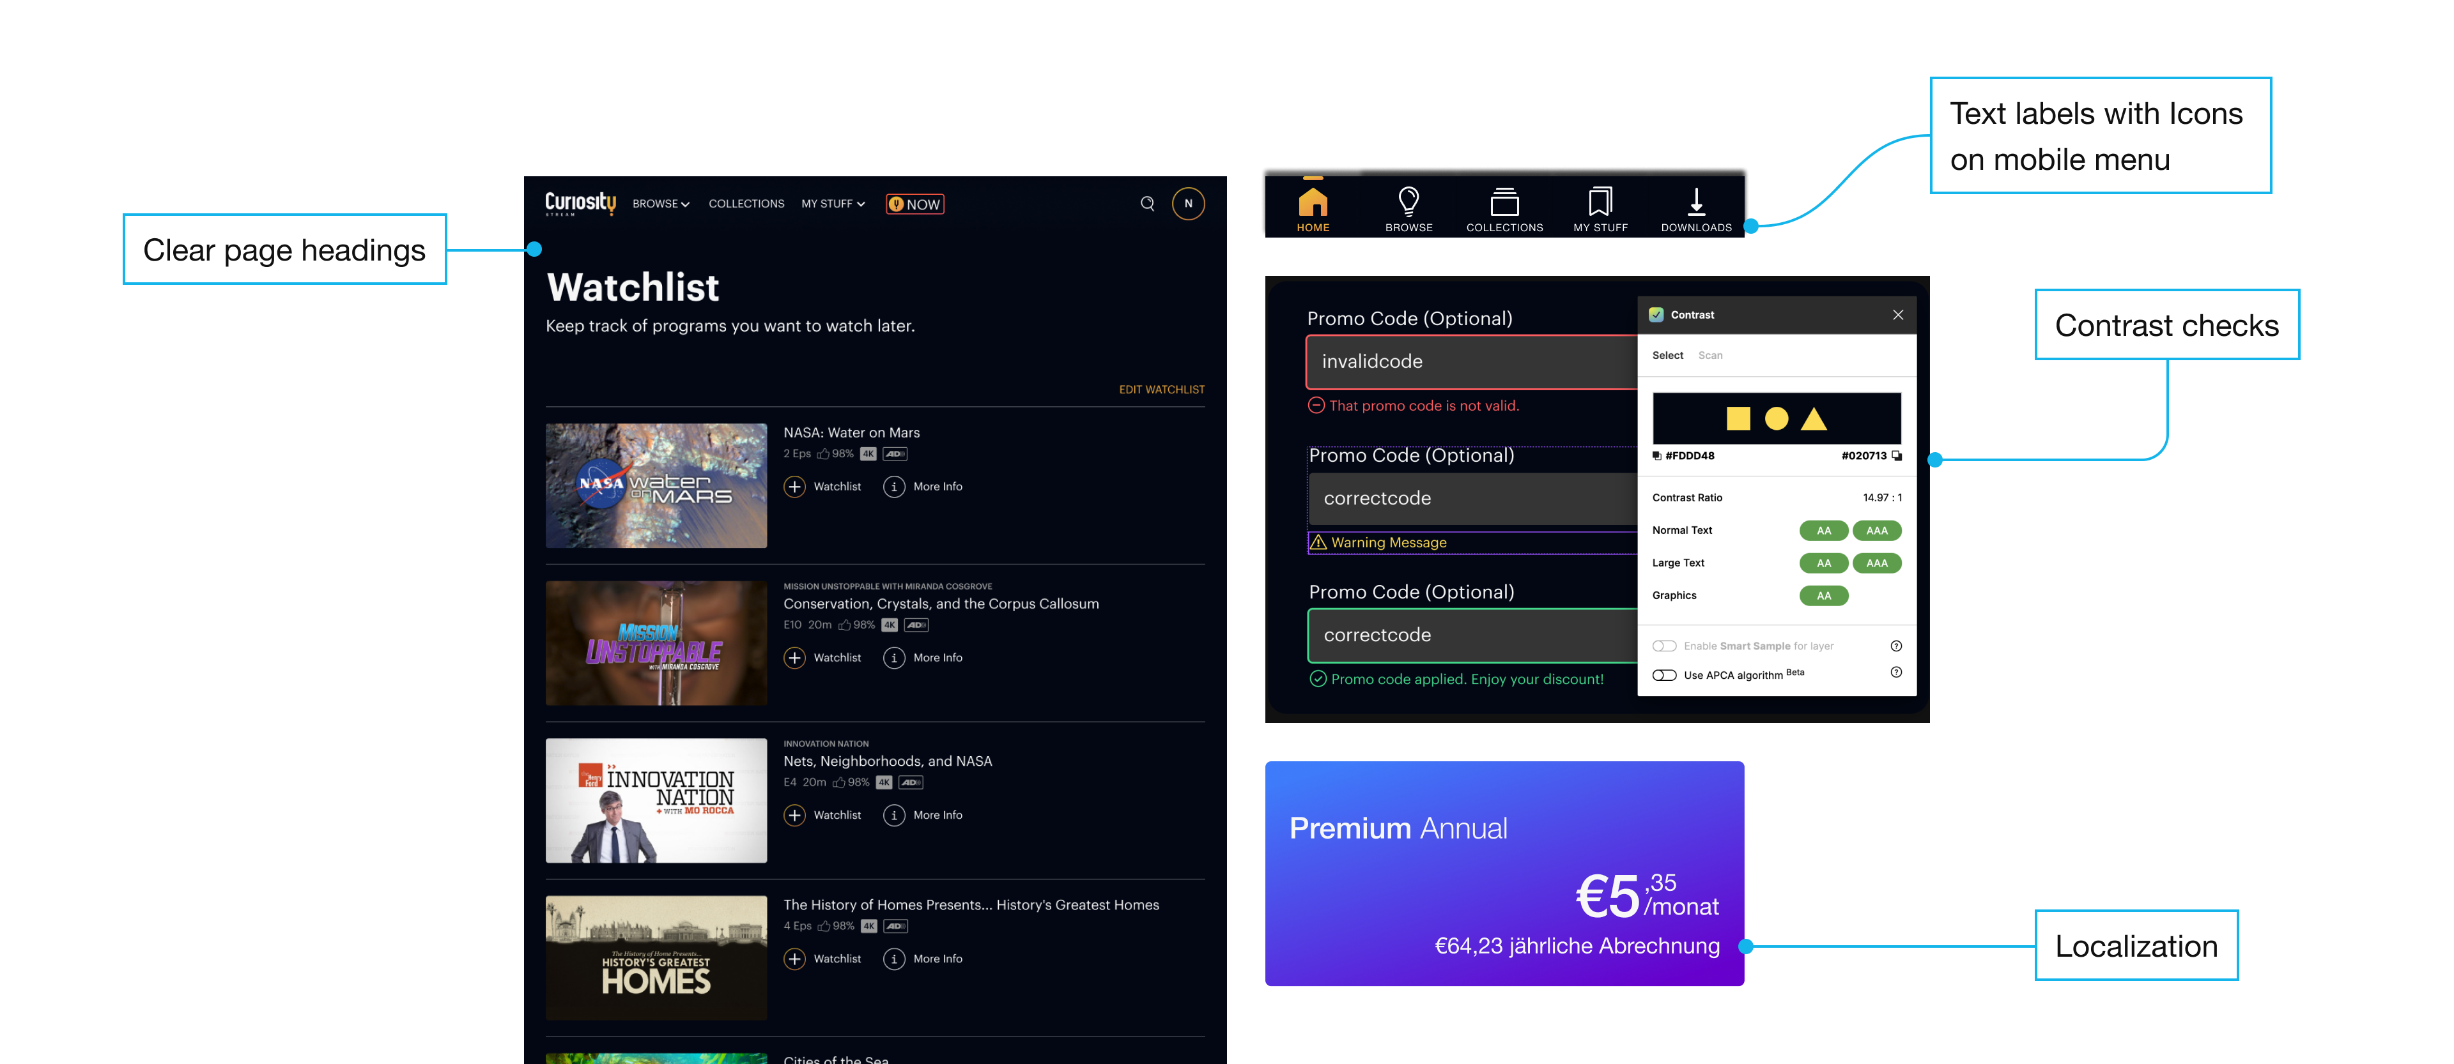The image size is (2454, 1064).
Task: Switch to the Select tab in Contrast
Action: click(x=1667, y=355)
